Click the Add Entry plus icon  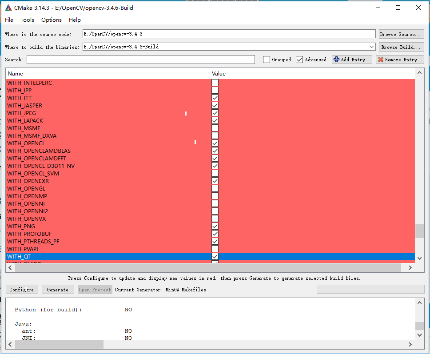[338, 59]
